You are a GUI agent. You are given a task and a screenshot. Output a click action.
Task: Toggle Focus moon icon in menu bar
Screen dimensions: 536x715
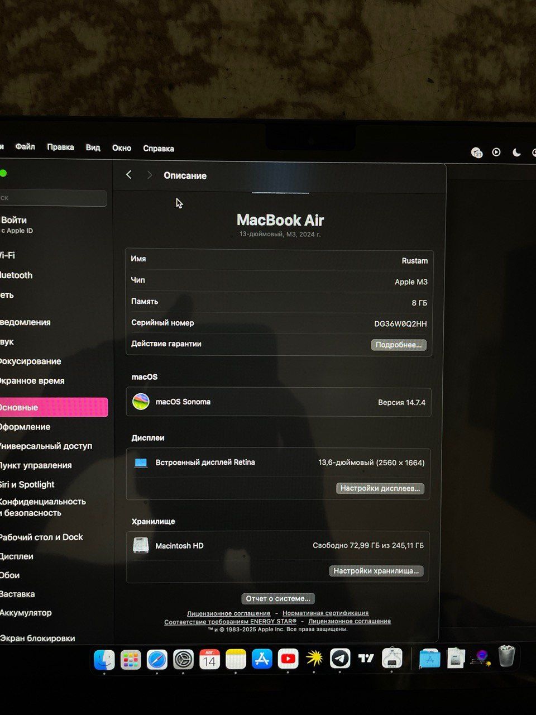(516, 152)
